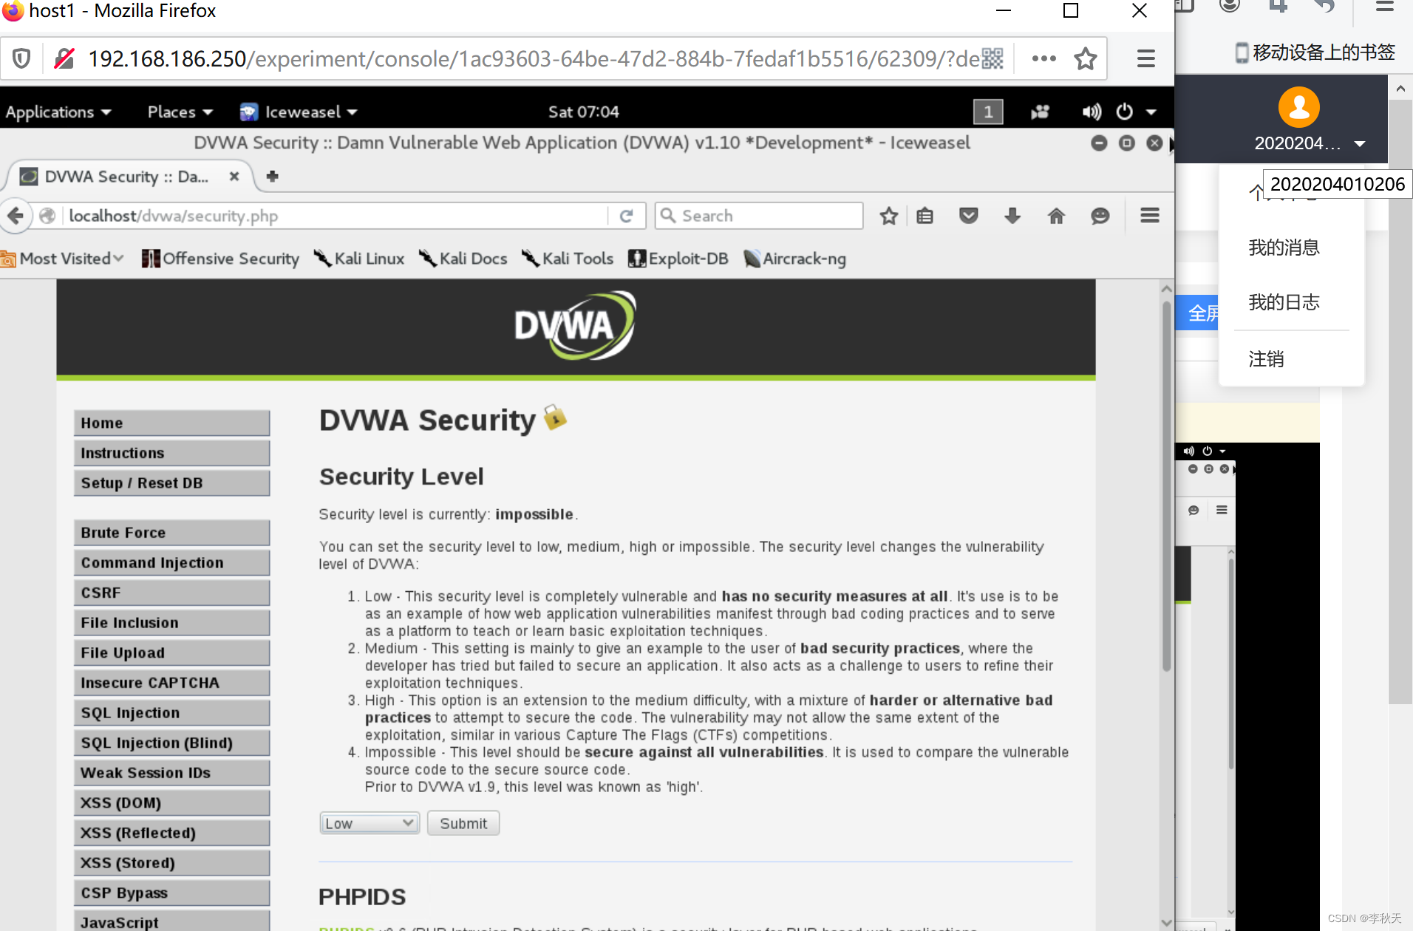Click the insecure connection lock icon
The width and height of the screenshot is (1413, 931).
pyautogui.click(x=64, y=58)
